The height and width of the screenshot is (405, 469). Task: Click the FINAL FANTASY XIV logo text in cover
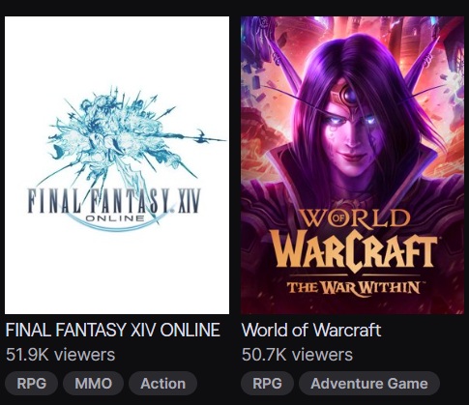click(x=114, y=201)
